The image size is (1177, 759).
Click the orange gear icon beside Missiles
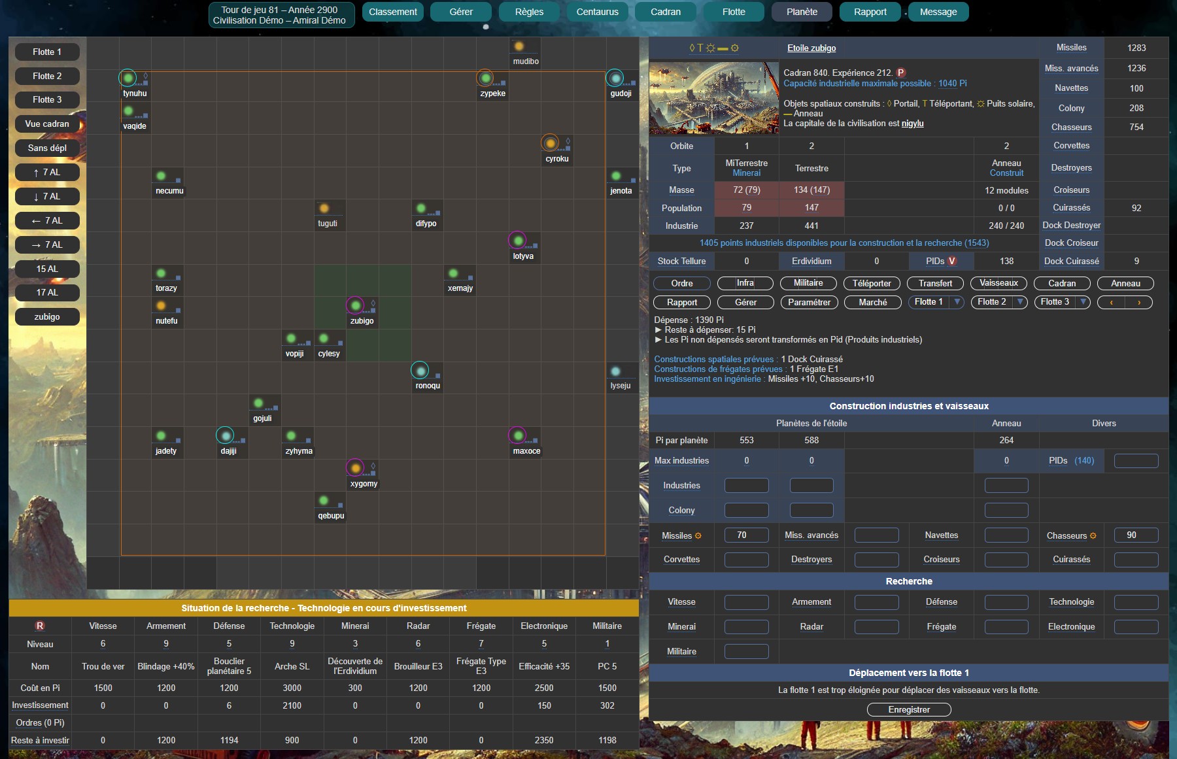coord(698,536)
